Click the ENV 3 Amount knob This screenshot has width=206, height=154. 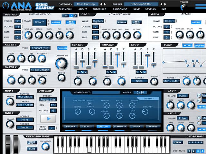[x=154, y=81]
